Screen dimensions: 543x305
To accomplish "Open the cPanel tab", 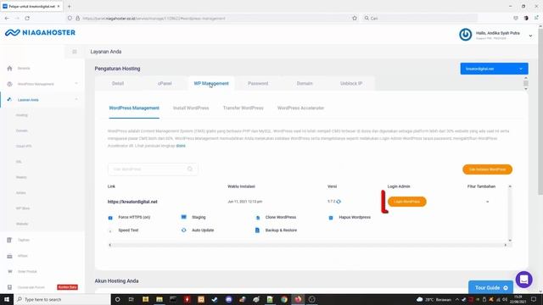I will click(x=165, y=83).
